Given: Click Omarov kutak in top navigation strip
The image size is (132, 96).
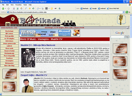Looking at the screenshot, I should coord(79,28).
